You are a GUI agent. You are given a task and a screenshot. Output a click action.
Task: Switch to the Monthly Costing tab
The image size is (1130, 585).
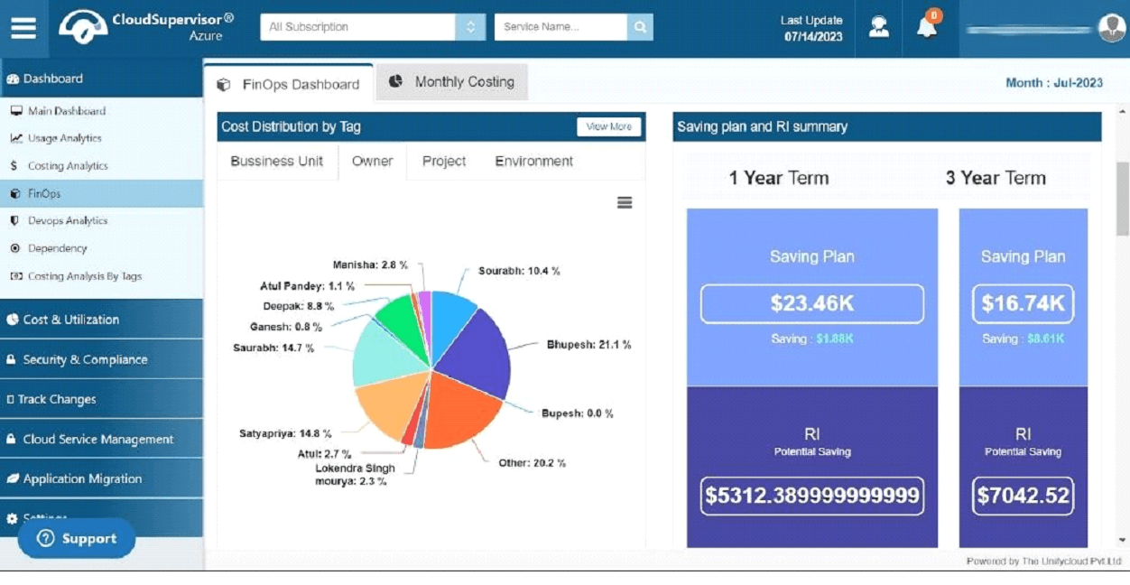point(451,82)
